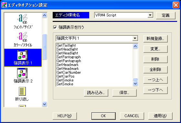Apply settings with 適用(A)
Viewport: 181px width, 123px height.
[x=160, y=116]
